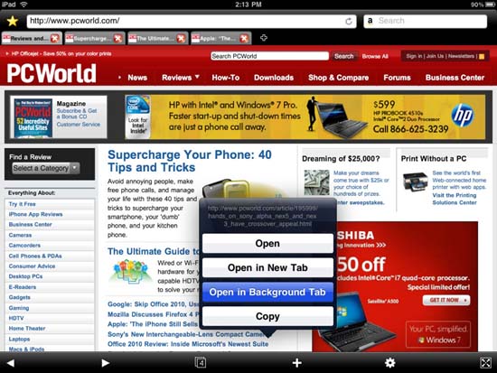Open the E-Readers link
Screen dimensions: 497x373
(23, 287)
